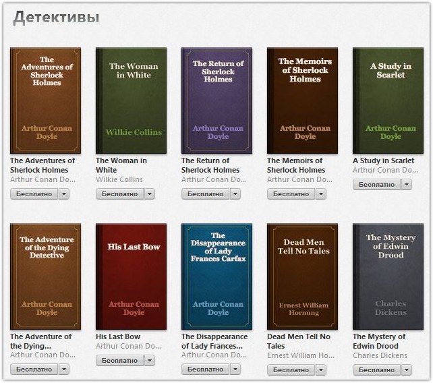433x383 pixels.
Task: Open The Adventures of Sherlock Holmes title link
Action: click(42, 165)
